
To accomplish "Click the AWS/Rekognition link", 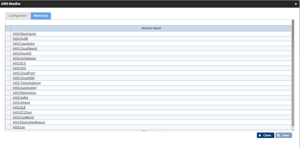I will click(x=24, y=93).
